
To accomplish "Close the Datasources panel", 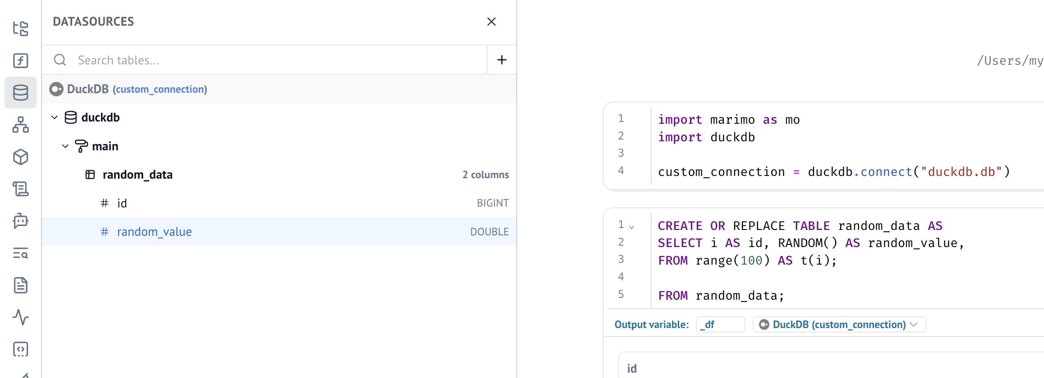I will 491,22.
